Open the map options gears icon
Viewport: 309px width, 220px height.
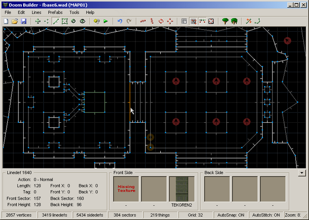point(97,21)
